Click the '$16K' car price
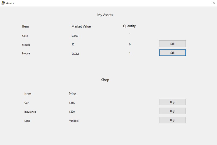The height and width of the screenshot is (145, 217). click(x=72, y=103)
